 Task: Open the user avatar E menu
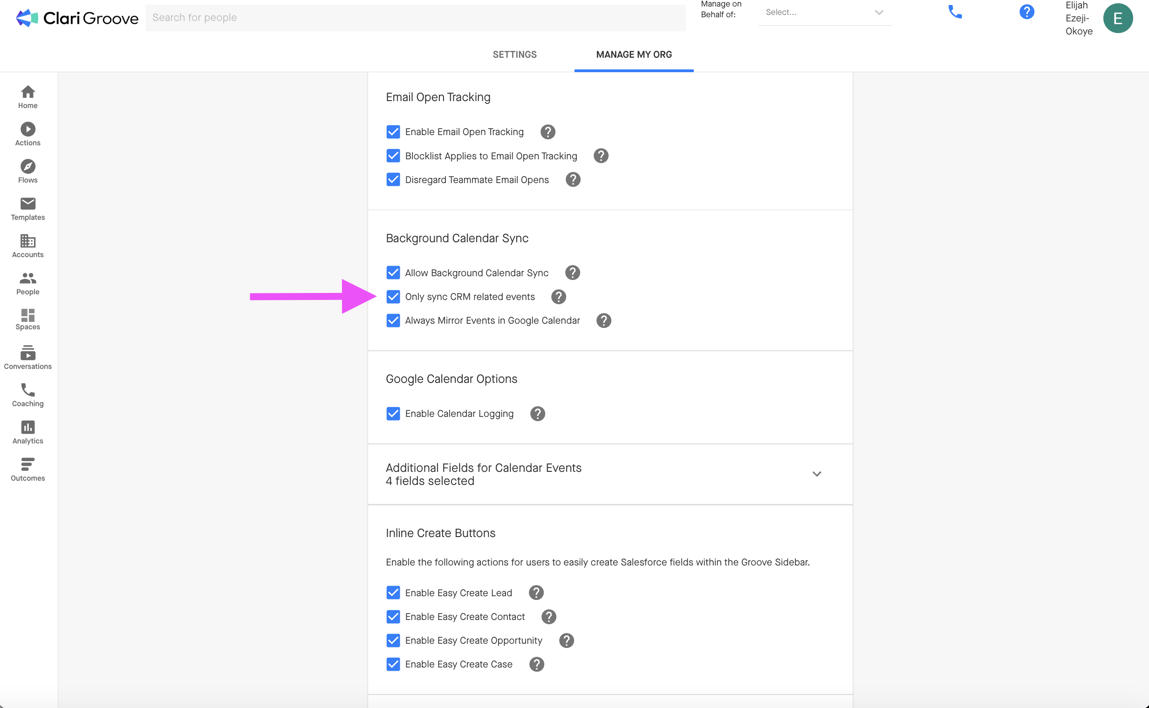pyautogui.click(x=1118, y=18)
